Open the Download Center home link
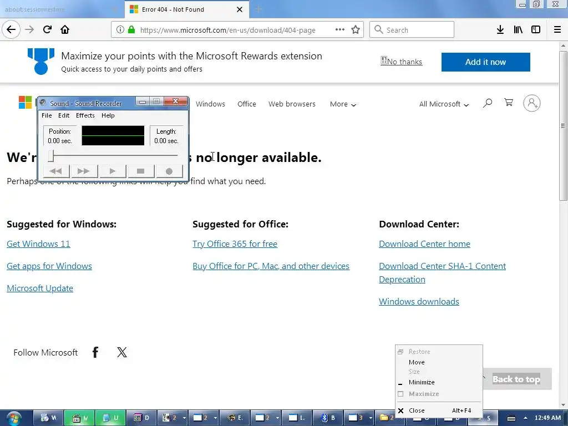 pos(424,244)
